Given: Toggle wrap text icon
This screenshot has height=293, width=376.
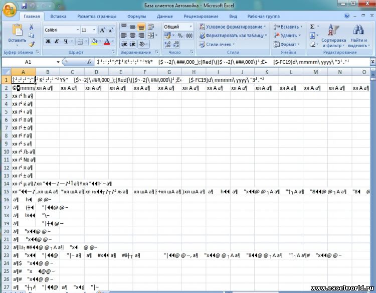Looking at the screenshot, I should point(151,27).
